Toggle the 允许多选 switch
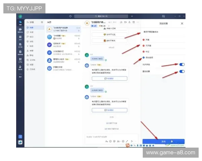 (182, 64)
